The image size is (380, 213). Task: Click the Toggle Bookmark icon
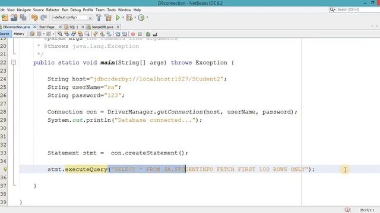109,34
